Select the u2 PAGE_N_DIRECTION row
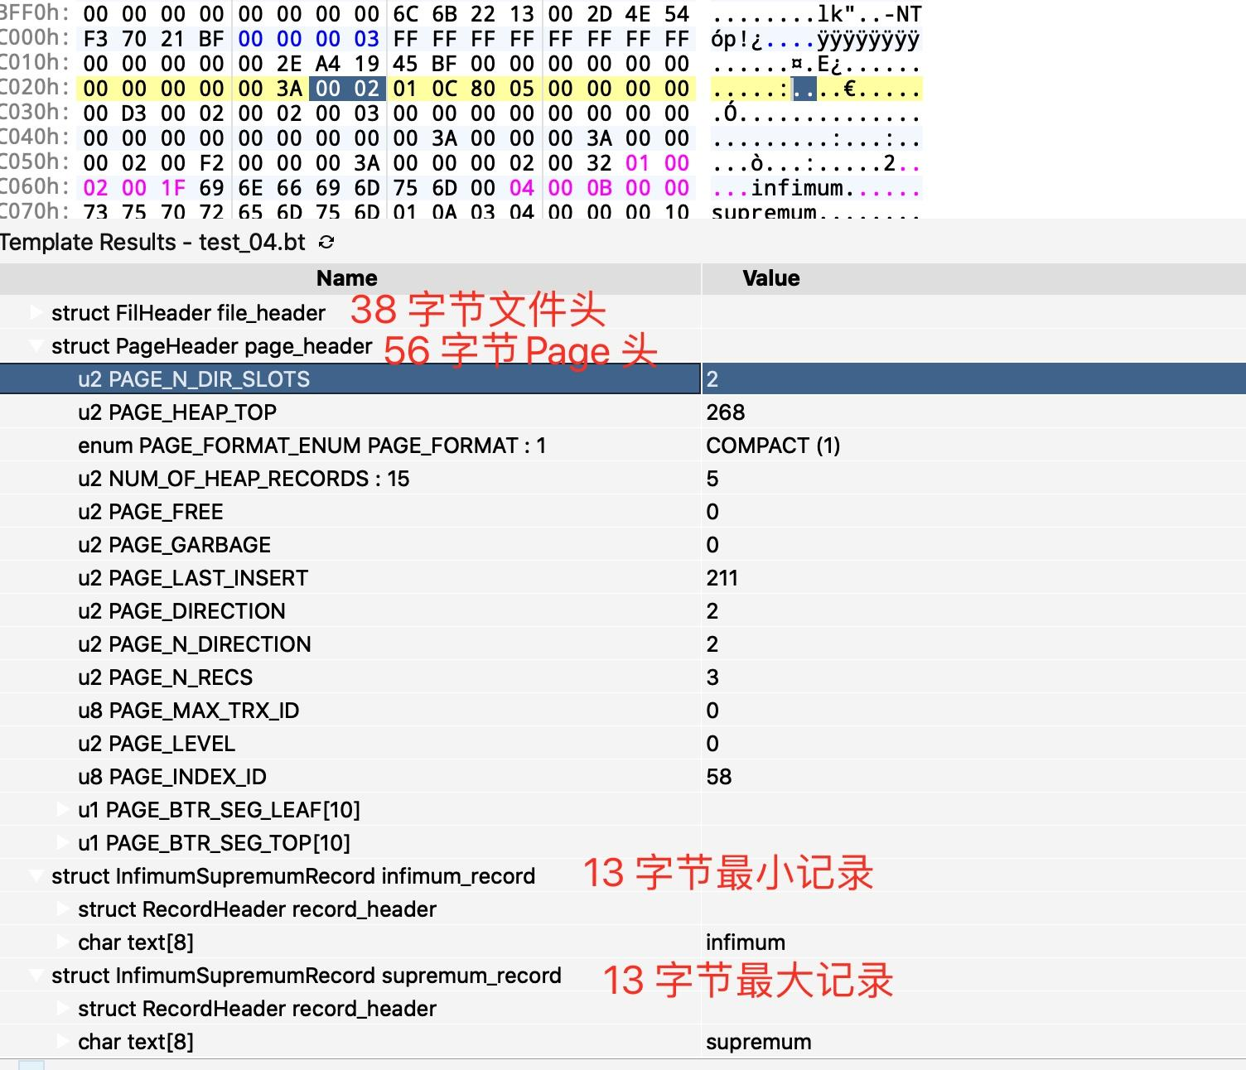 point(623,644)
